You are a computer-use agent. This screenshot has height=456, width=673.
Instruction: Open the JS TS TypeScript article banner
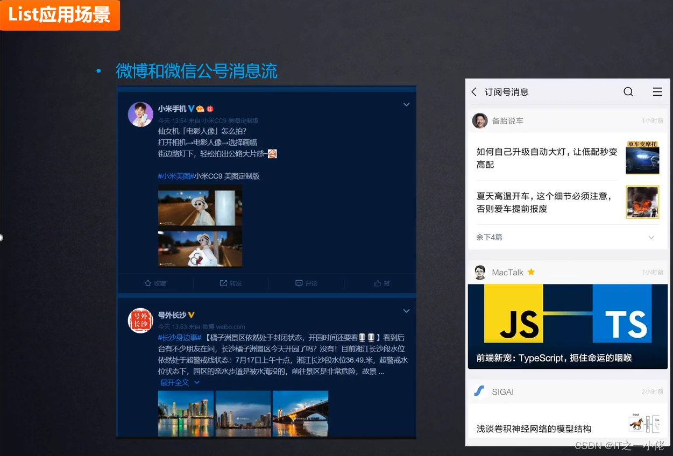tap(568, 326)
